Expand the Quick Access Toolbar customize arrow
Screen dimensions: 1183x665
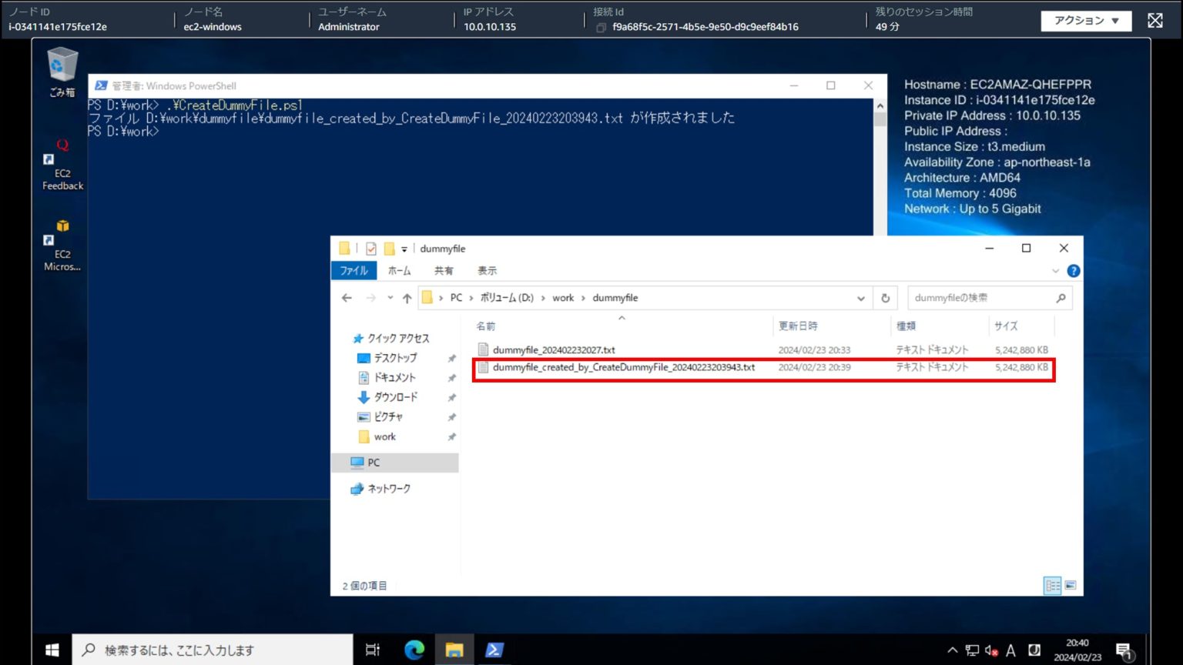[405, 249]
